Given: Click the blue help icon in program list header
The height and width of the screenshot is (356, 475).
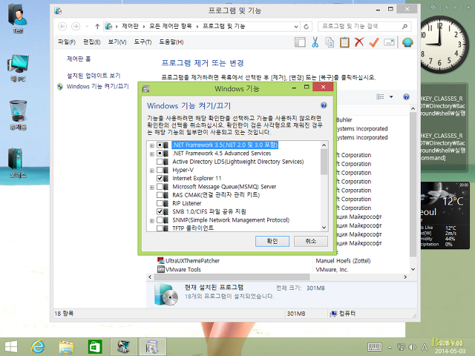Looking at the screenshot, I should pyautogui.click(x=406, y=97).
